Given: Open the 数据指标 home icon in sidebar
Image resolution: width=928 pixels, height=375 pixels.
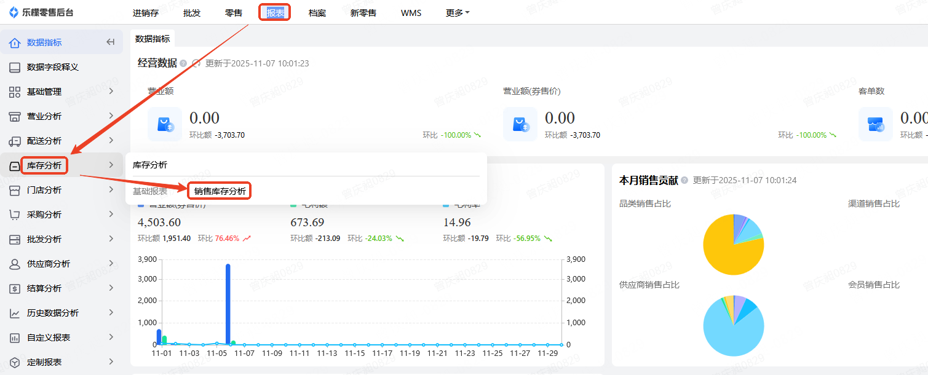Looking at the screenshot, I should tap(15, 42).
